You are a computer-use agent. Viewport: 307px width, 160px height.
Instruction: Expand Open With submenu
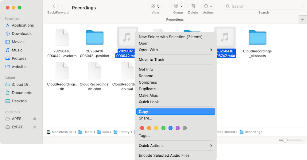point(176,50)
